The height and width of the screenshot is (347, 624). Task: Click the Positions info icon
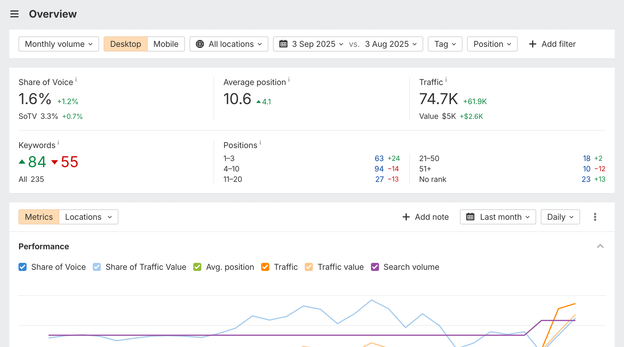(260, 142)
